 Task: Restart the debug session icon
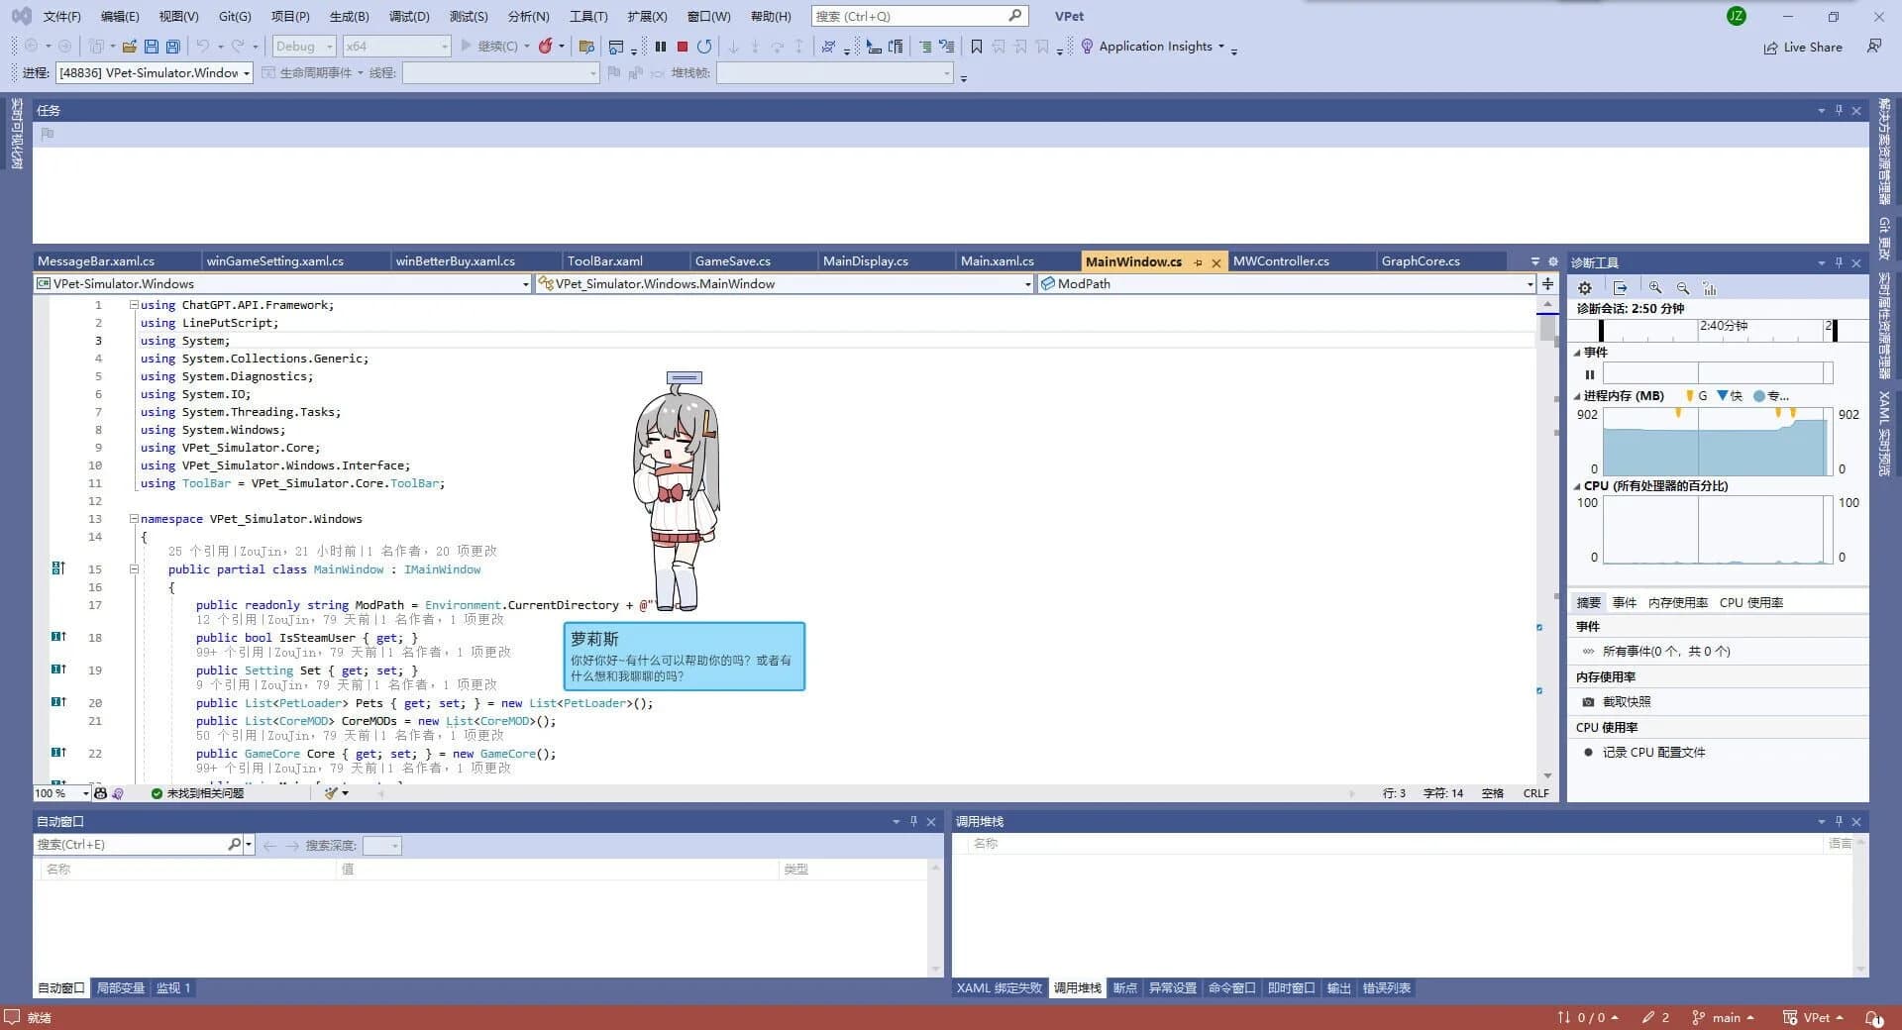point(704,46)
